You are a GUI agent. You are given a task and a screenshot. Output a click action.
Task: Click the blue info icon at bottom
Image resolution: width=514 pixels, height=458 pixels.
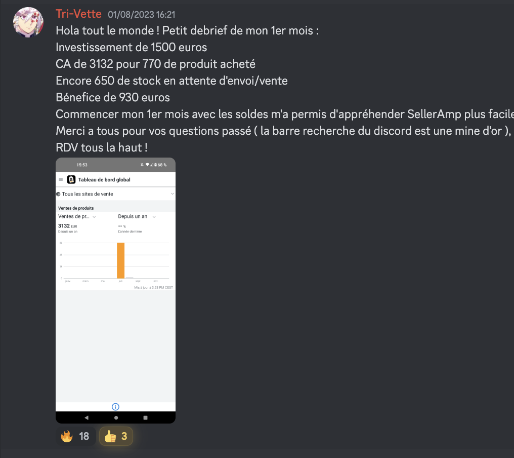(x=115, y=407)
